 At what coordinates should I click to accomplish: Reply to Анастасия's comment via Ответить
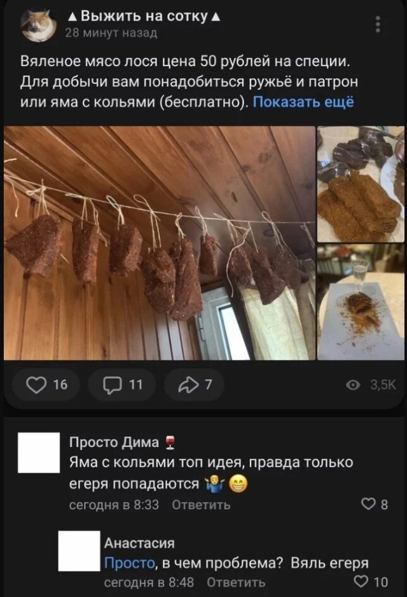(236, 582)
